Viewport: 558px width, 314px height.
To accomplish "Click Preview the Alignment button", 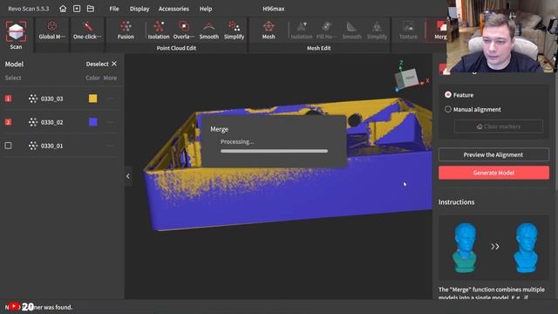I will point(493,154).
